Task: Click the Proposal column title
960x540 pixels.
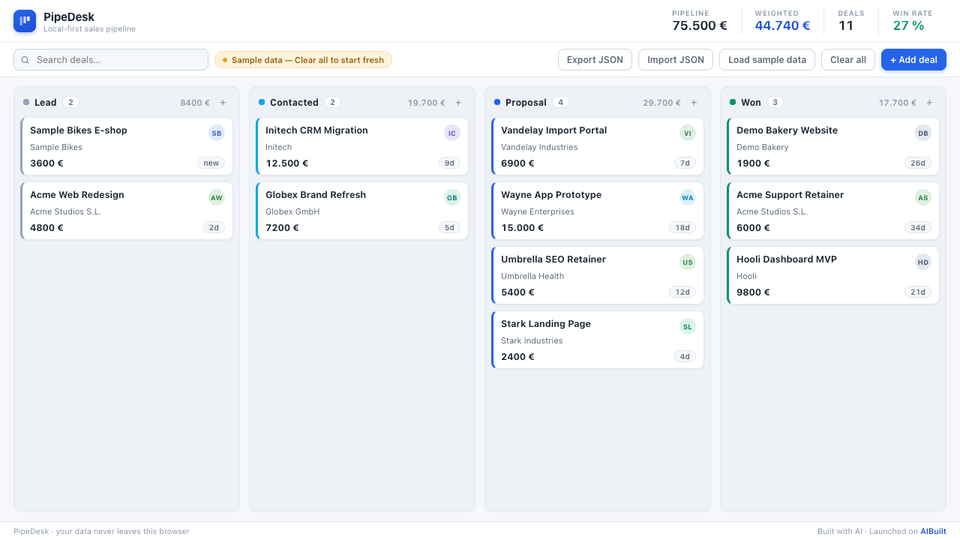Action: pyautogui.click(x=526, y=103)
